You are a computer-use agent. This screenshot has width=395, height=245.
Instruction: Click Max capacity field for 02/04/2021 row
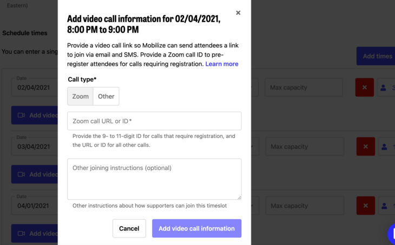point(304,87)
